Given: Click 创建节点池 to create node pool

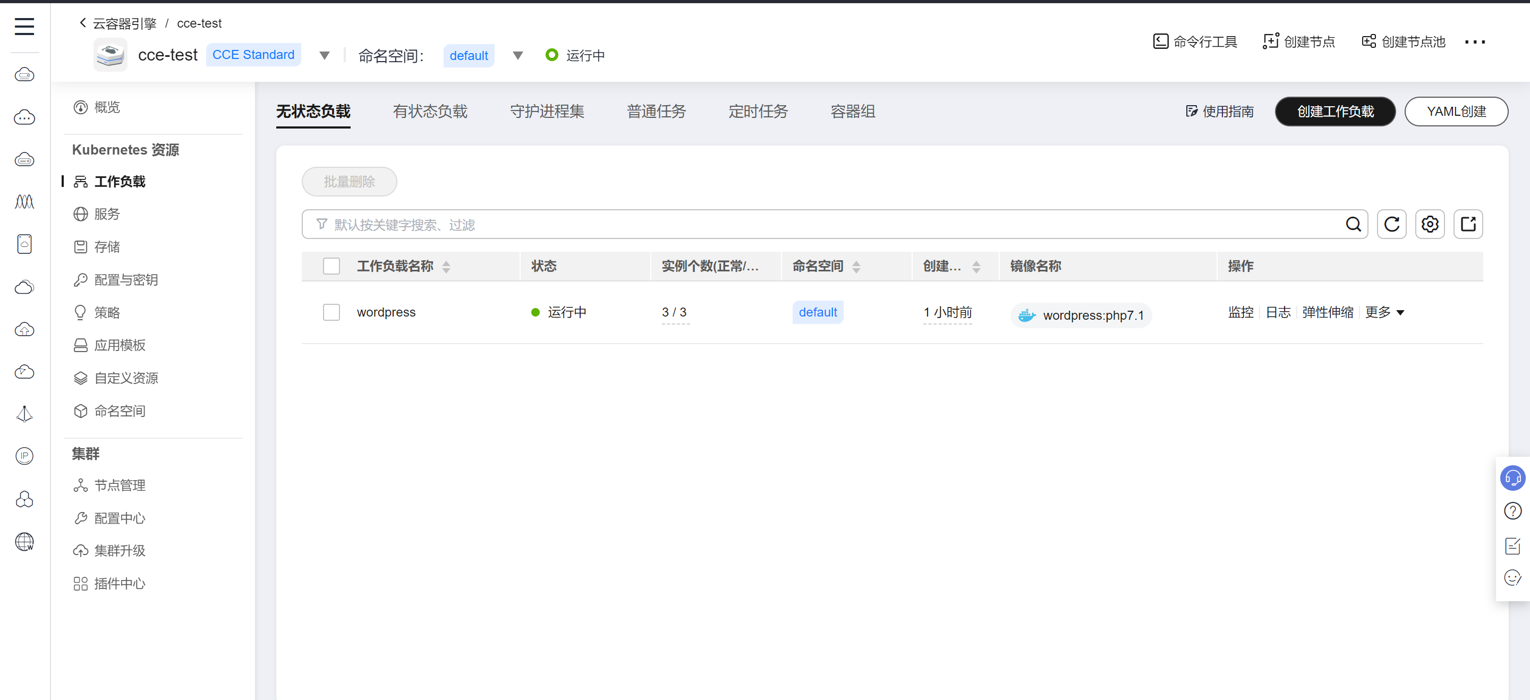Looking at the screenshot, I should (1403, 41).
